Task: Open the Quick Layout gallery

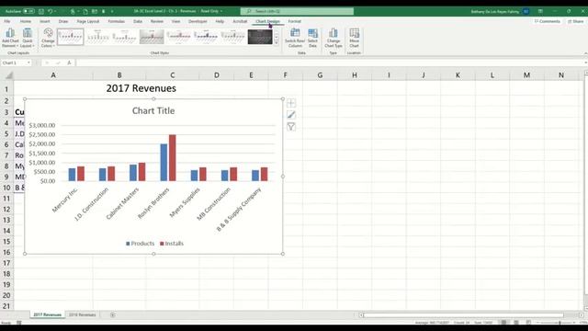Action: (x=27, y=38)
